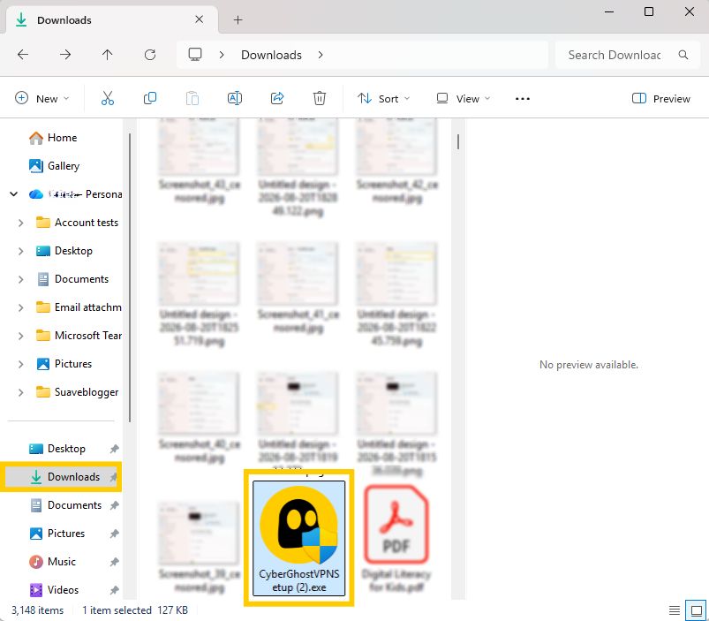Image resolution: width=709 pixels, height=621 pixels.
Task: Click the 3,148 items status text
Action: [x=38, y=610]
